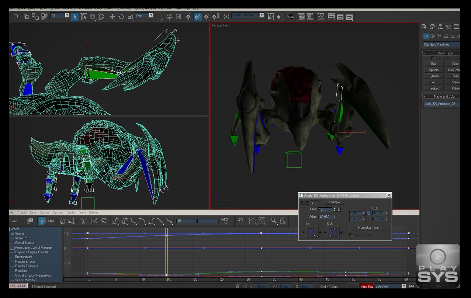Toggle the Angle Snap button
The width and height of the screenshot is (471, 298).
pyautogui.click(x=198, y=17)
